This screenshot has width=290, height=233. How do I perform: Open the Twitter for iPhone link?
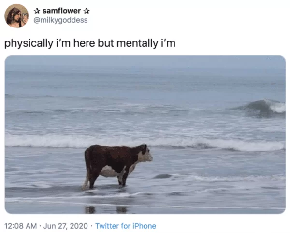click(126, 226)
